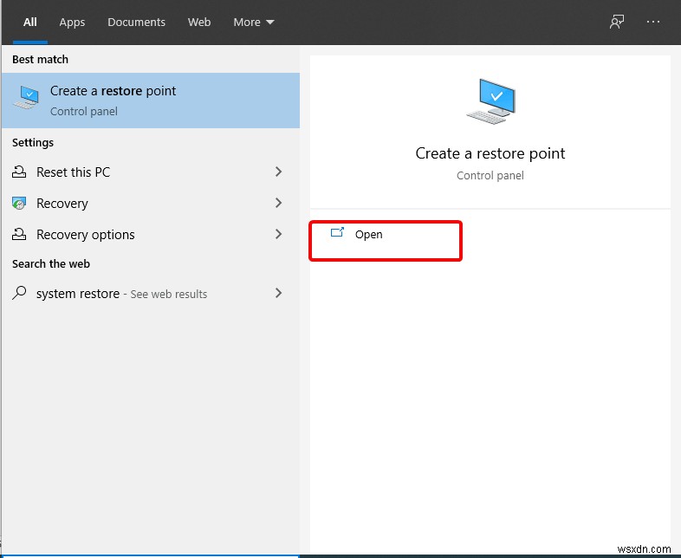Click the feedback person icon
681x558 pixels.
pyautogui.click(x=616, y=22)
